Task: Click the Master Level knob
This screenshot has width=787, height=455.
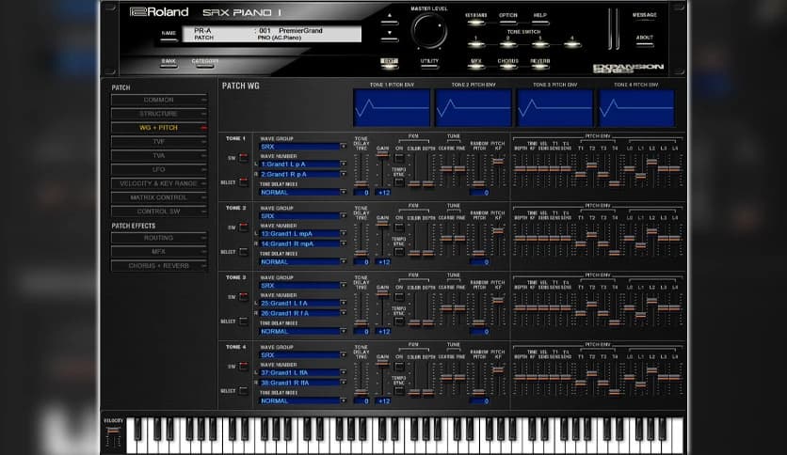Action: 429,31
